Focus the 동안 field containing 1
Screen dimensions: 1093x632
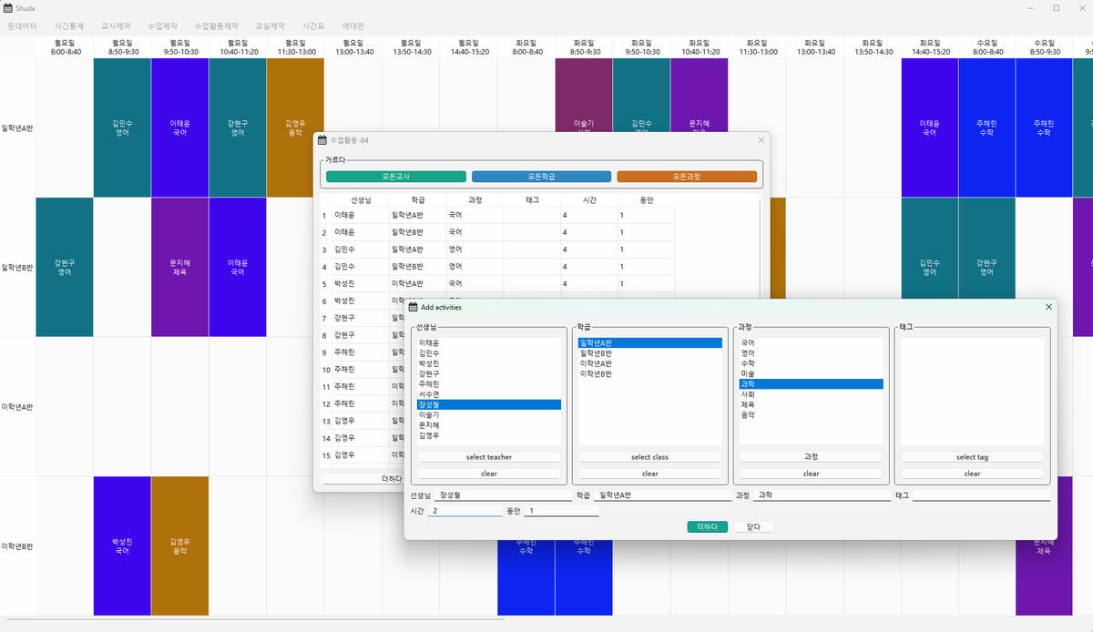point(561,511)
